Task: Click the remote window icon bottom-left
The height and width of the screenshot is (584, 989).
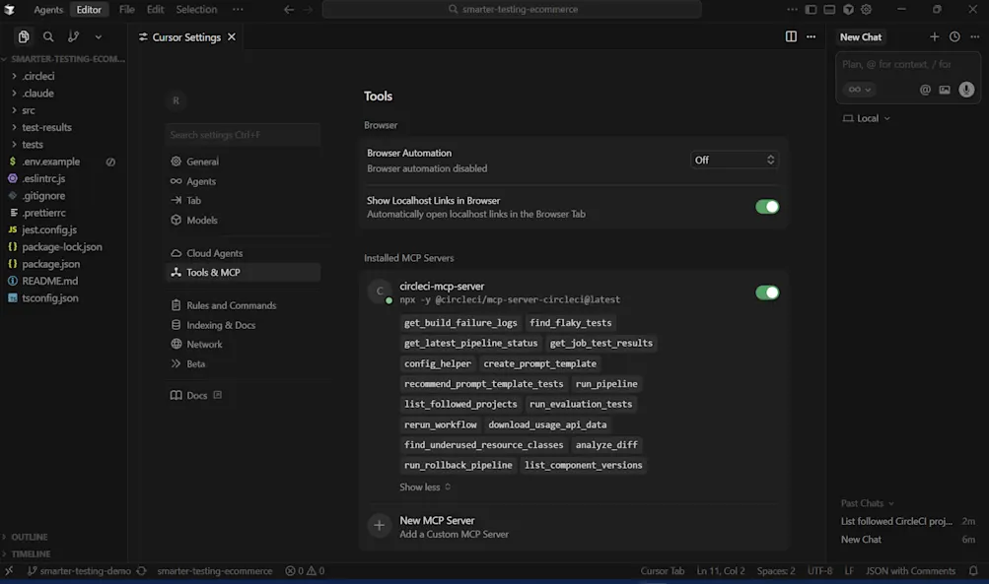Action: (8, 570)
